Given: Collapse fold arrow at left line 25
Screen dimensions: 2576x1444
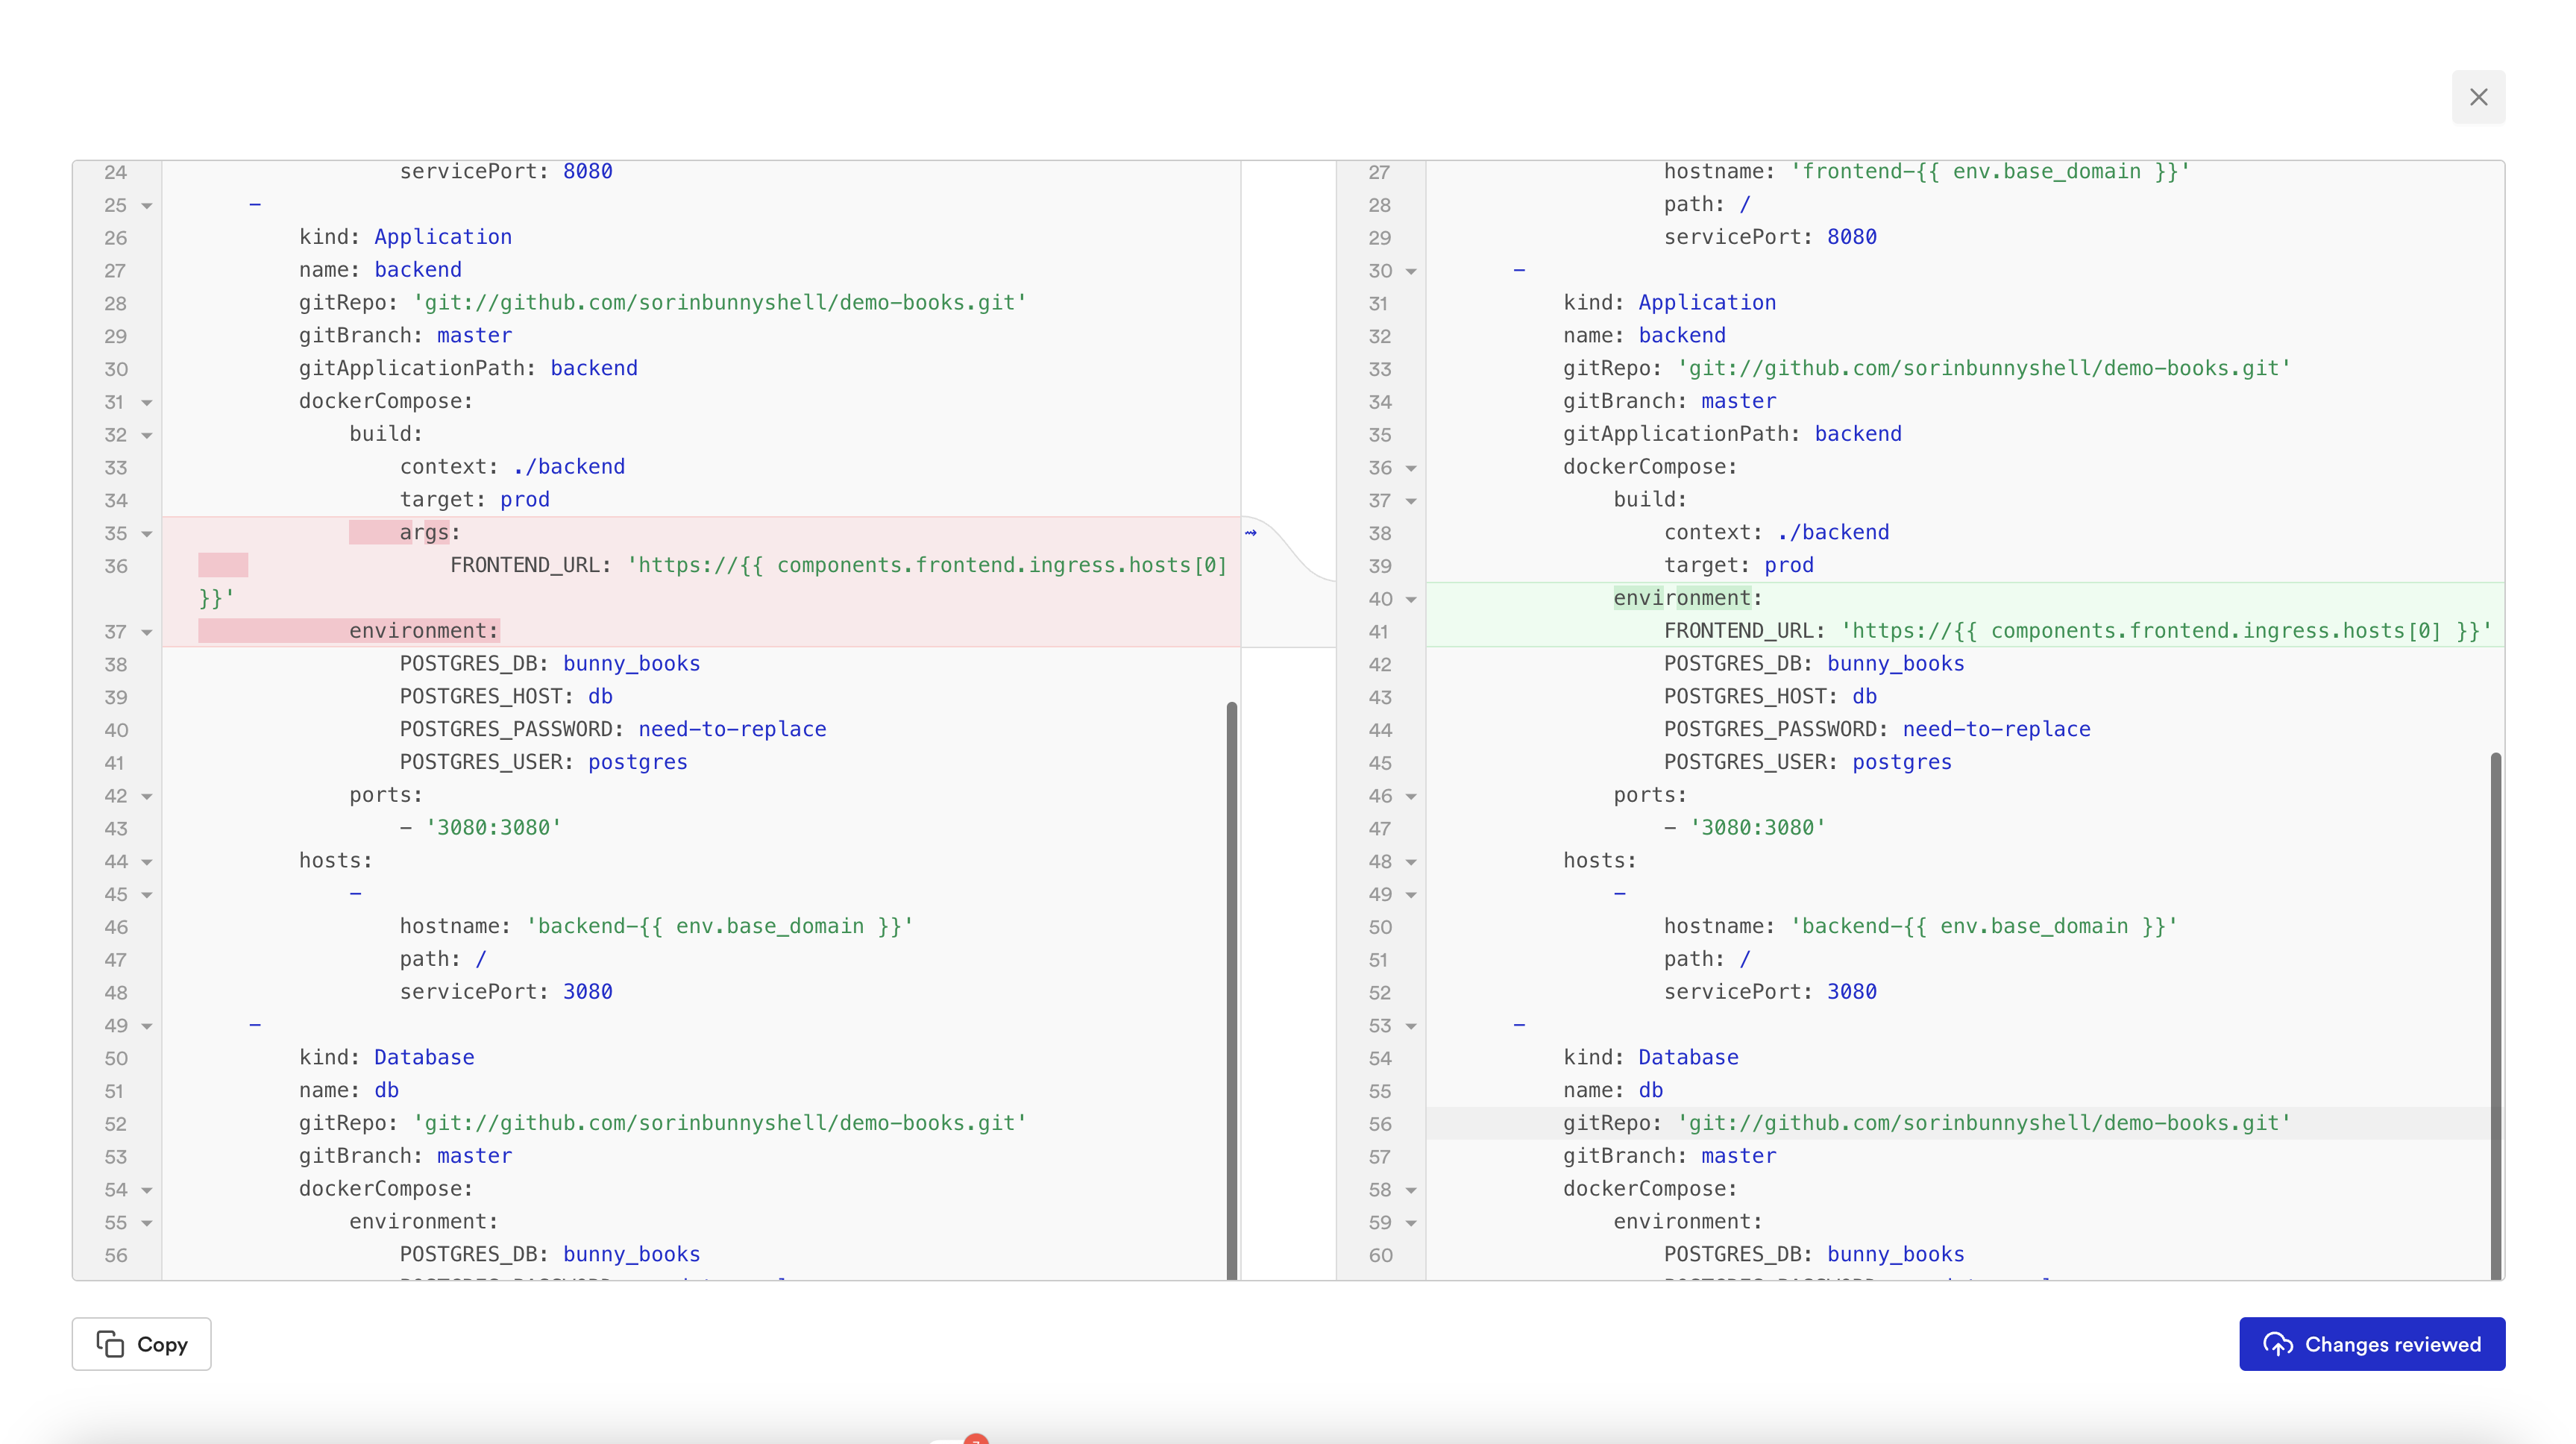Looking at the screenshot, I should tap(147, 206).
